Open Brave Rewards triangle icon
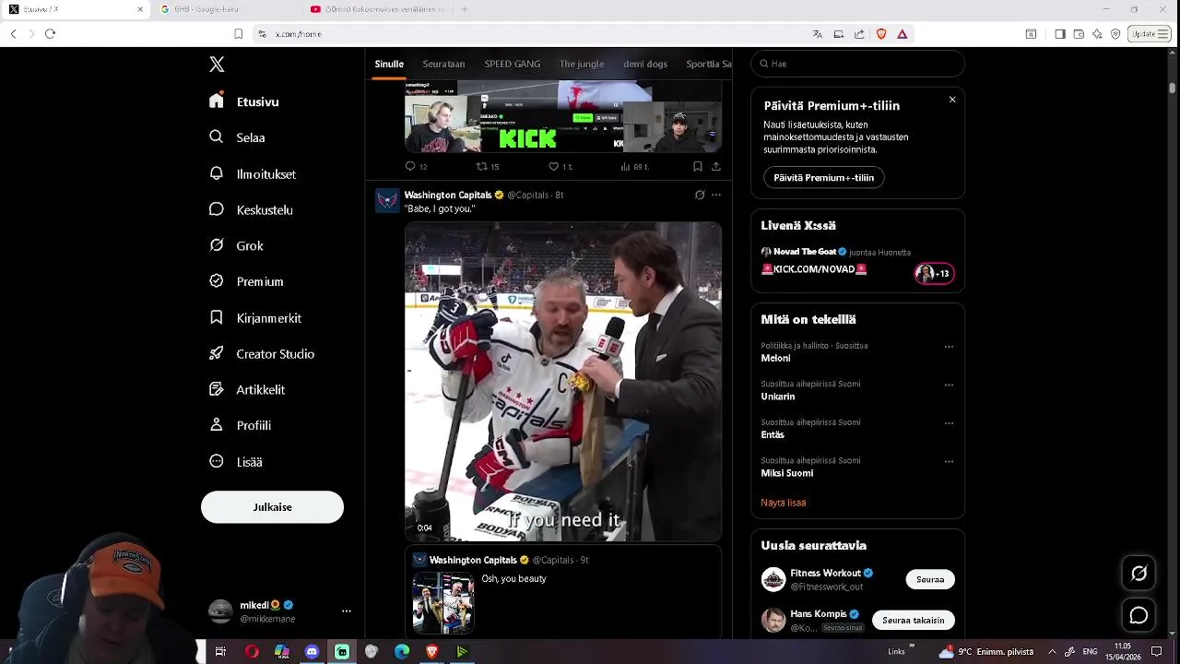Image resolution: width=1180 pixels, height=664 pixels. click(903, 34)
